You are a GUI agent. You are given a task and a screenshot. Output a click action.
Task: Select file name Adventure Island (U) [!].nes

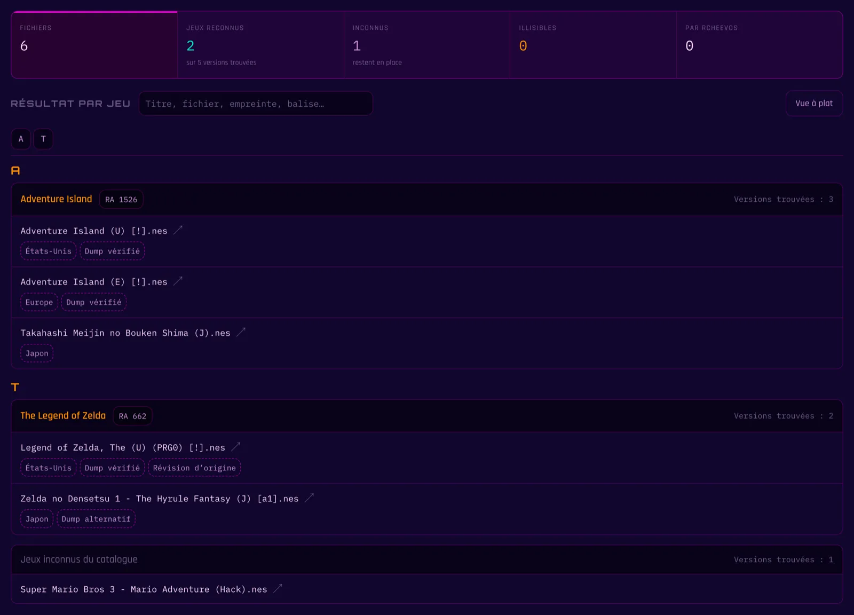(x=94, y=231)
